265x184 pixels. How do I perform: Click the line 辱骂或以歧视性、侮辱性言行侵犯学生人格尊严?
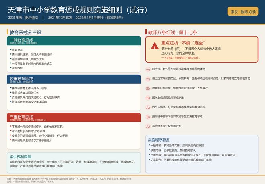[x=180, y=88]
